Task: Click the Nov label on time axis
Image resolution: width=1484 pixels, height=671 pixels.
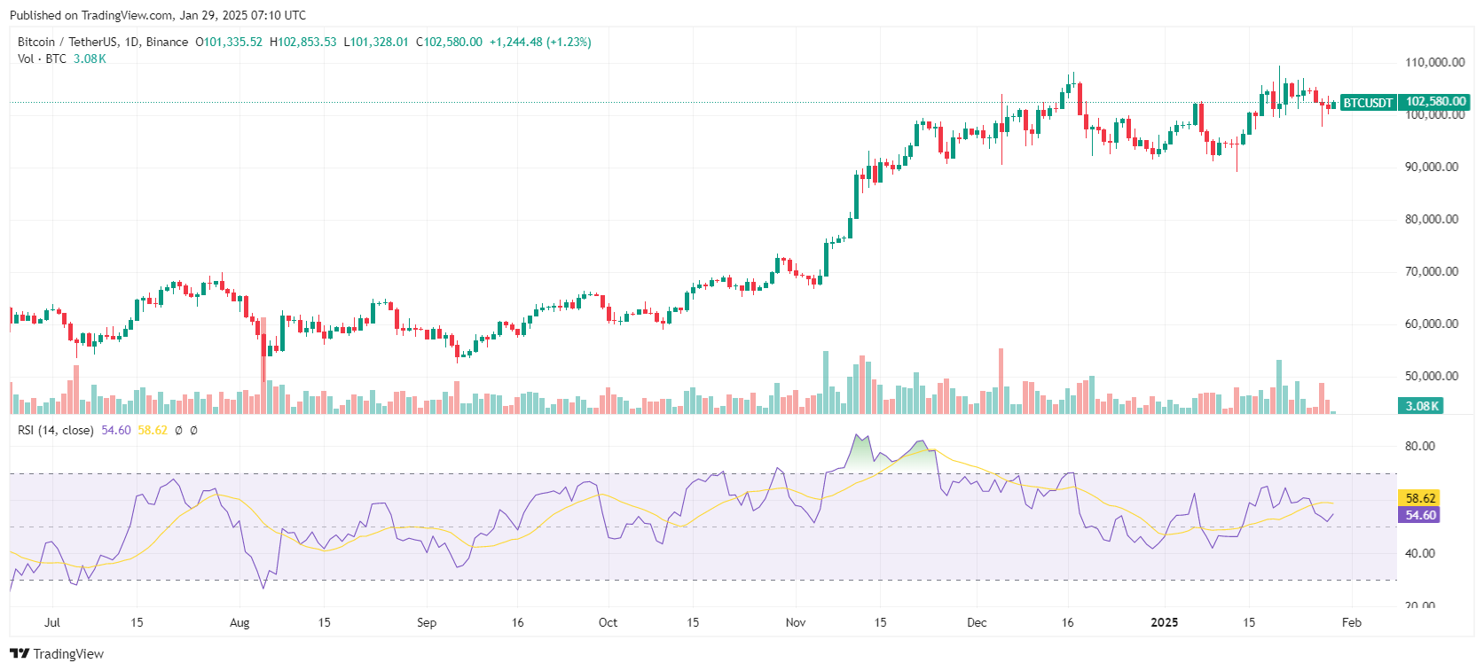Action: [796, 622]
